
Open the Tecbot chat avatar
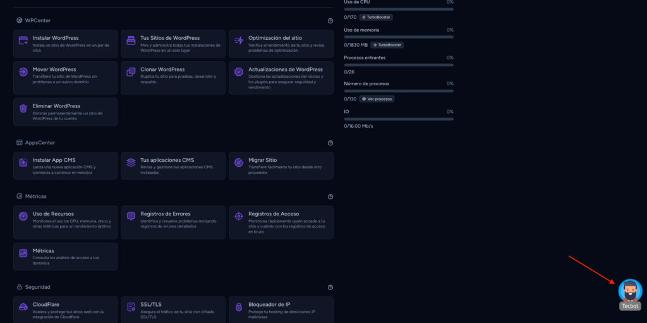tap(630, 290)
